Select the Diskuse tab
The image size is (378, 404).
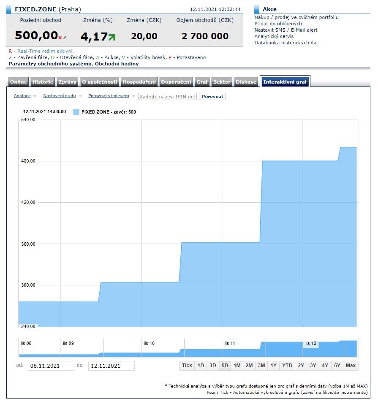[246, 82]
